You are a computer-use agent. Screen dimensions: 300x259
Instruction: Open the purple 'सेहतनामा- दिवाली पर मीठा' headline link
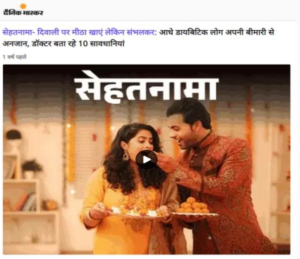pos(79,33)
